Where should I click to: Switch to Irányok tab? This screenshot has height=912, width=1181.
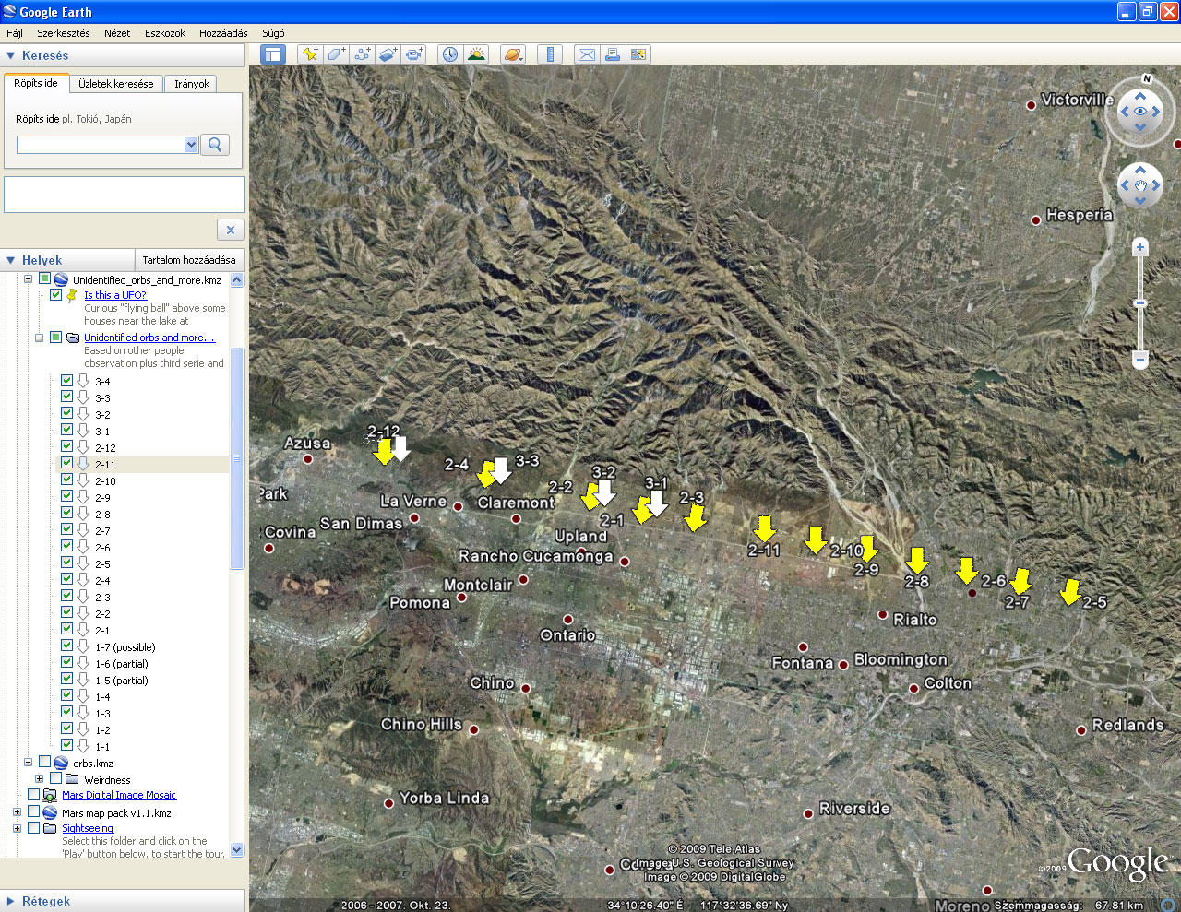tap(192, 84)
